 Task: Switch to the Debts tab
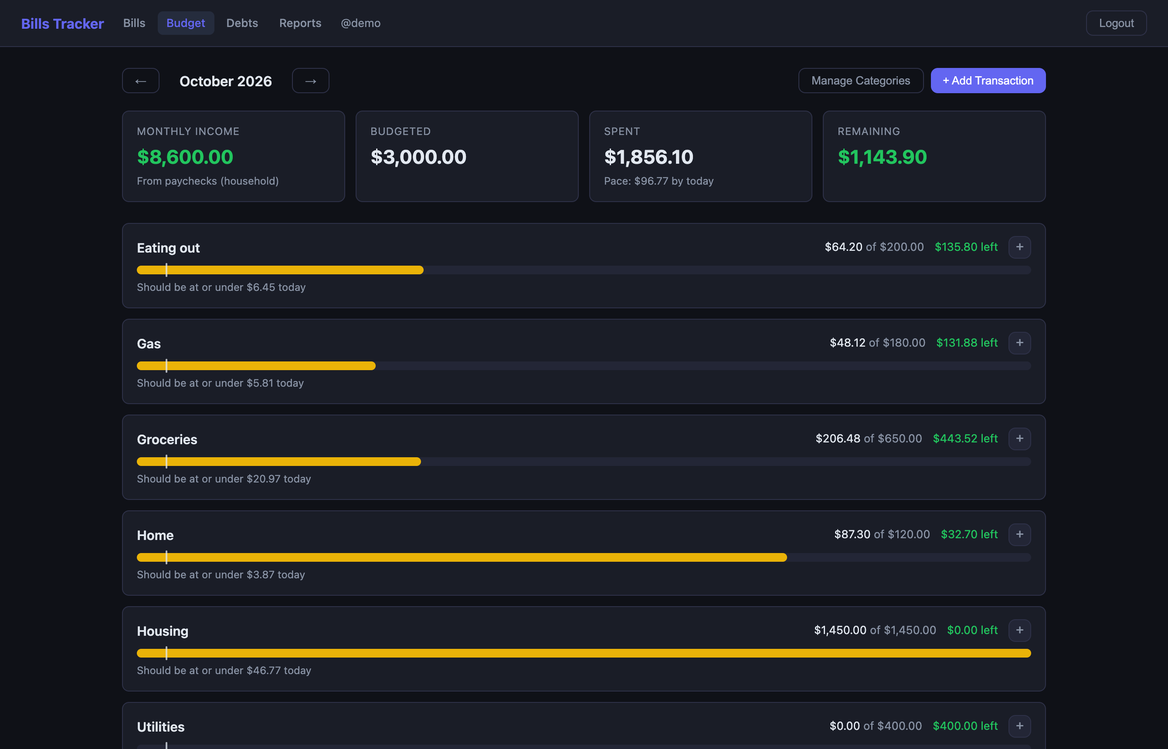tap(242, 23)
